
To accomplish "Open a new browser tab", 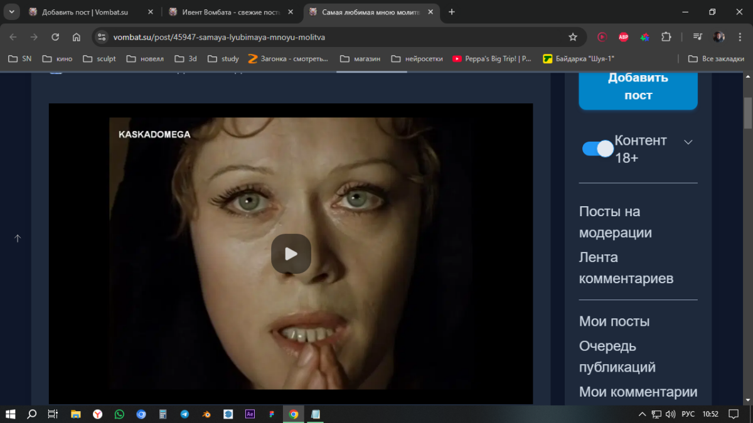I will pyautogui.click(x=452, y=12).
